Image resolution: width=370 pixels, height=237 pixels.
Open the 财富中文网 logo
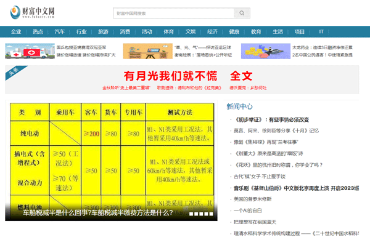[x=33, y=12]
